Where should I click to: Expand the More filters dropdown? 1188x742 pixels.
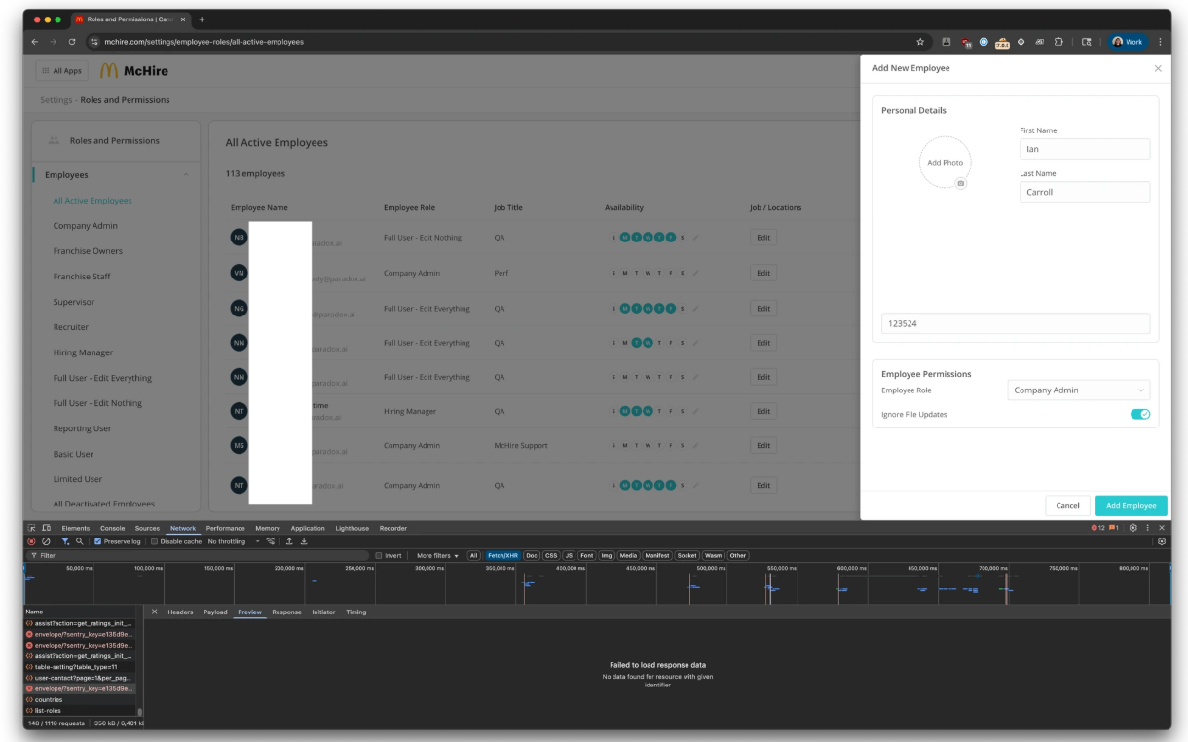click(x=437, y=555)
